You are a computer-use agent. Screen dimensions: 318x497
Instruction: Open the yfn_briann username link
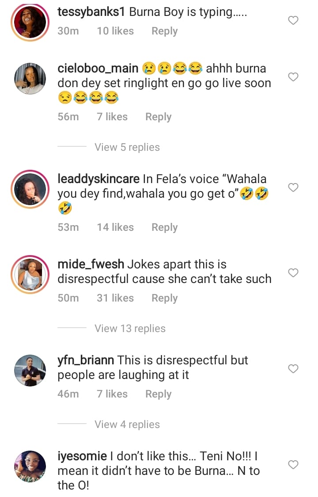(x=86, y=360)
